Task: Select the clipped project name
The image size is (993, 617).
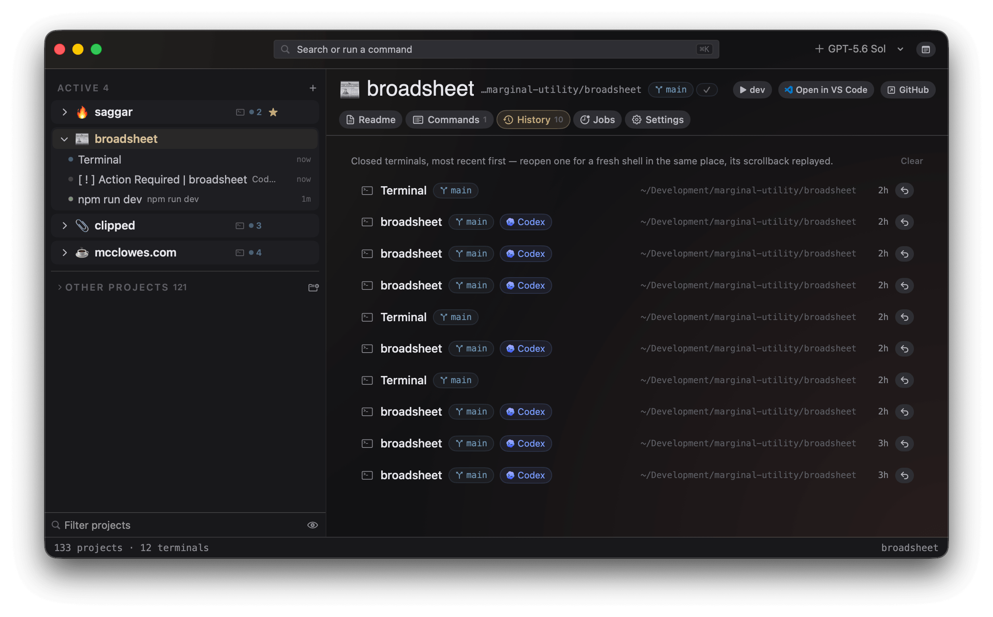Action: point(115,226)
